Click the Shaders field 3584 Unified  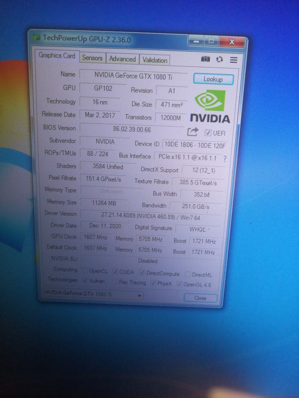pyautogui.click(x=108, y=167)
